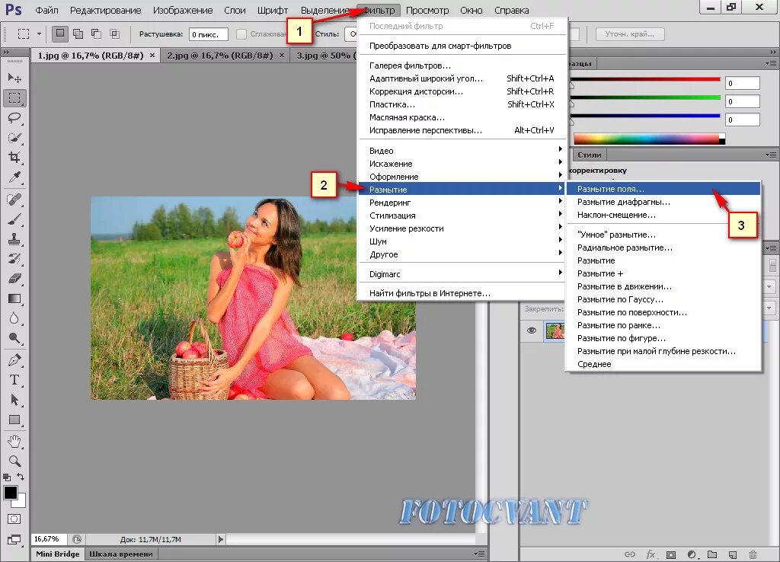780x562 pixels.
Task: Choose Add to selection mode
Action: click(78, 34)
